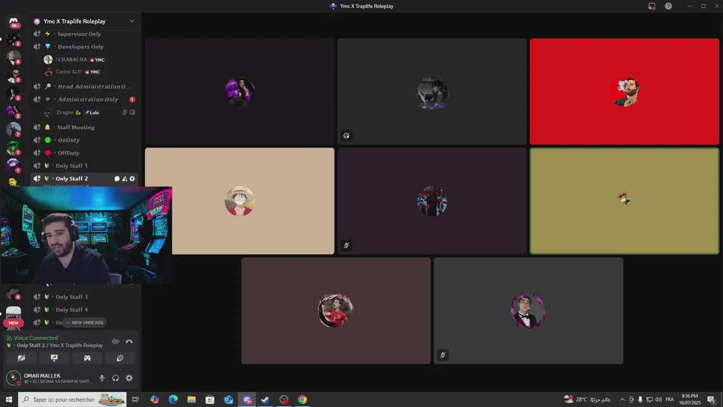Open green-hat server icon with badge 1
This screenshot has height=407, width=723.
14,148
